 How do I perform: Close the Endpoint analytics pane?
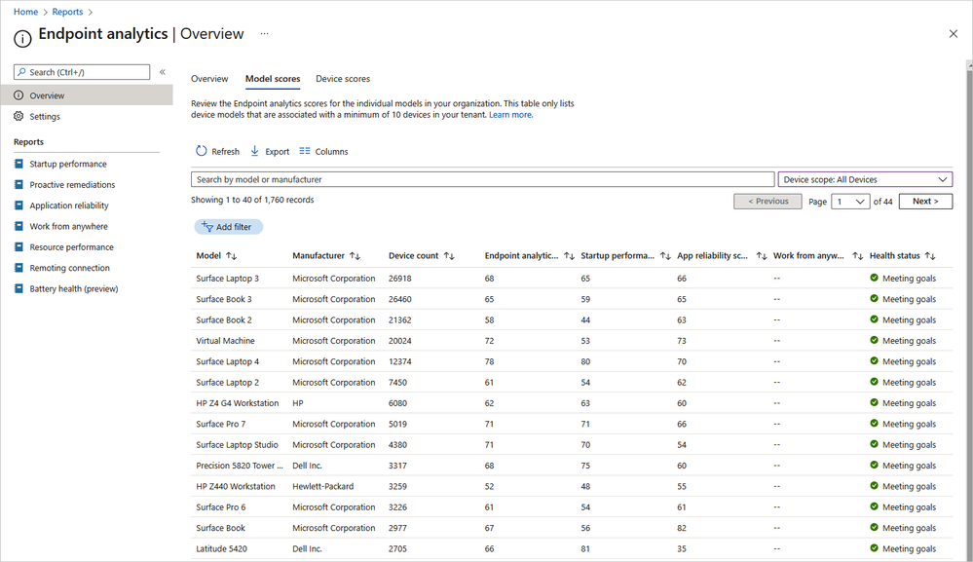954,33
